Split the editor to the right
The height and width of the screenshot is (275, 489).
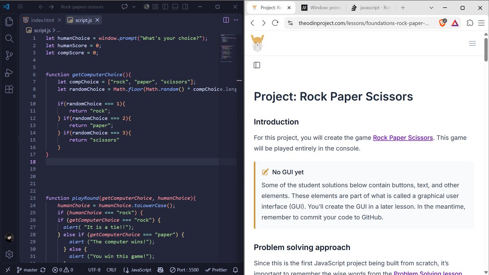click(x=226, y=20)
